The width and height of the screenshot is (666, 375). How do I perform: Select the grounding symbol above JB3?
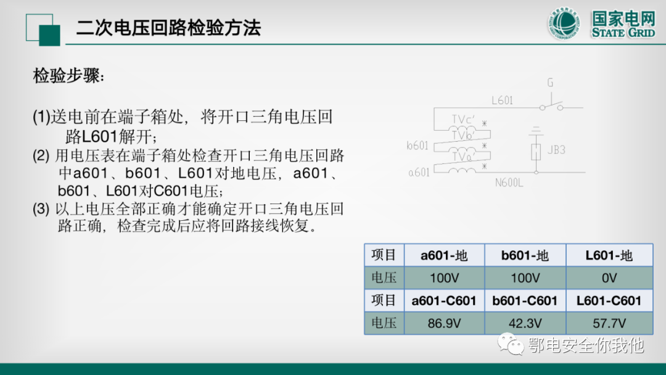[536, 131]
